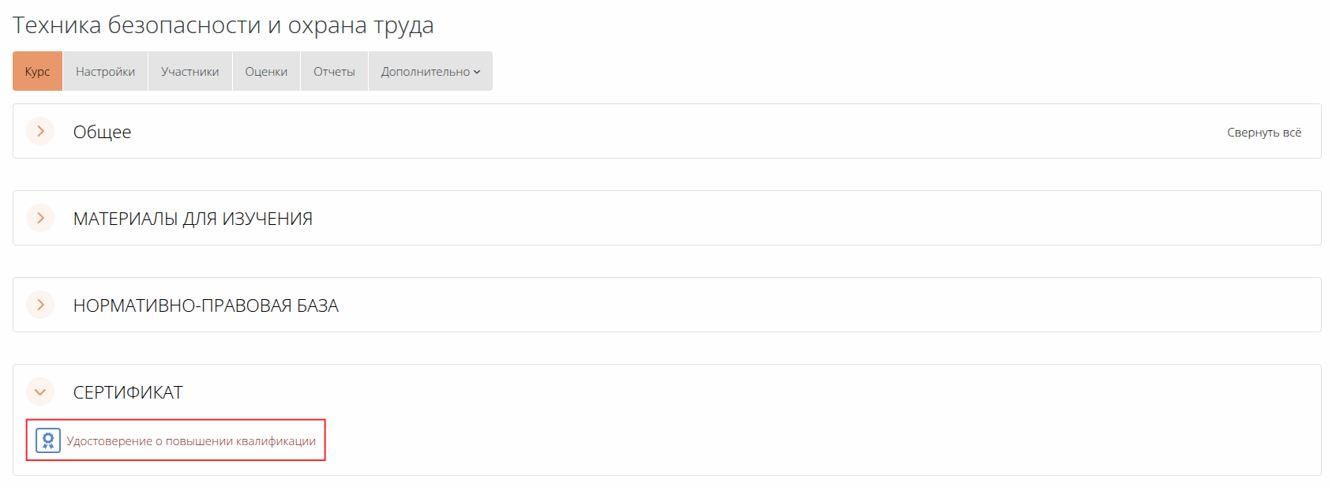Click the СЕРТИФИКАТ section title
The width and height of the screenshot is (1332, 487).
click(x=128, y=392)
